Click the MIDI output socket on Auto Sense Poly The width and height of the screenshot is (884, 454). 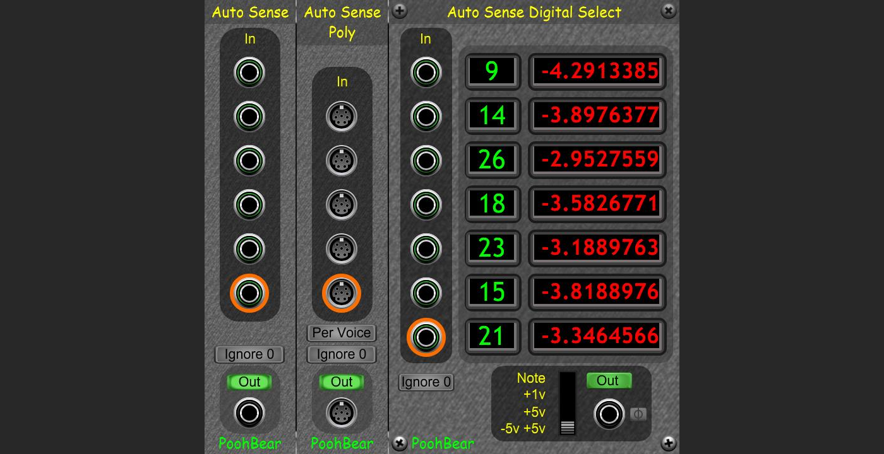[342, 413]
